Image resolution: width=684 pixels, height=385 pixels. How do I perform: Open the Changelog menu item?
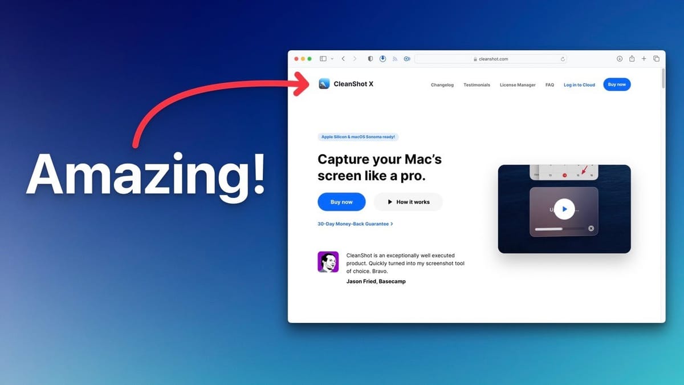(442, 84)
